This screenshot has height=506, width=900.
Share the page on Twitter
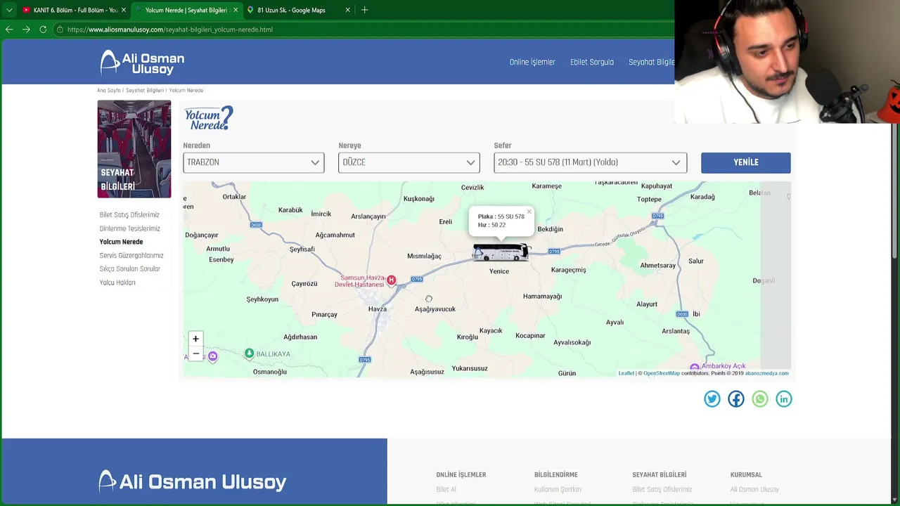[x=712, y=399]
